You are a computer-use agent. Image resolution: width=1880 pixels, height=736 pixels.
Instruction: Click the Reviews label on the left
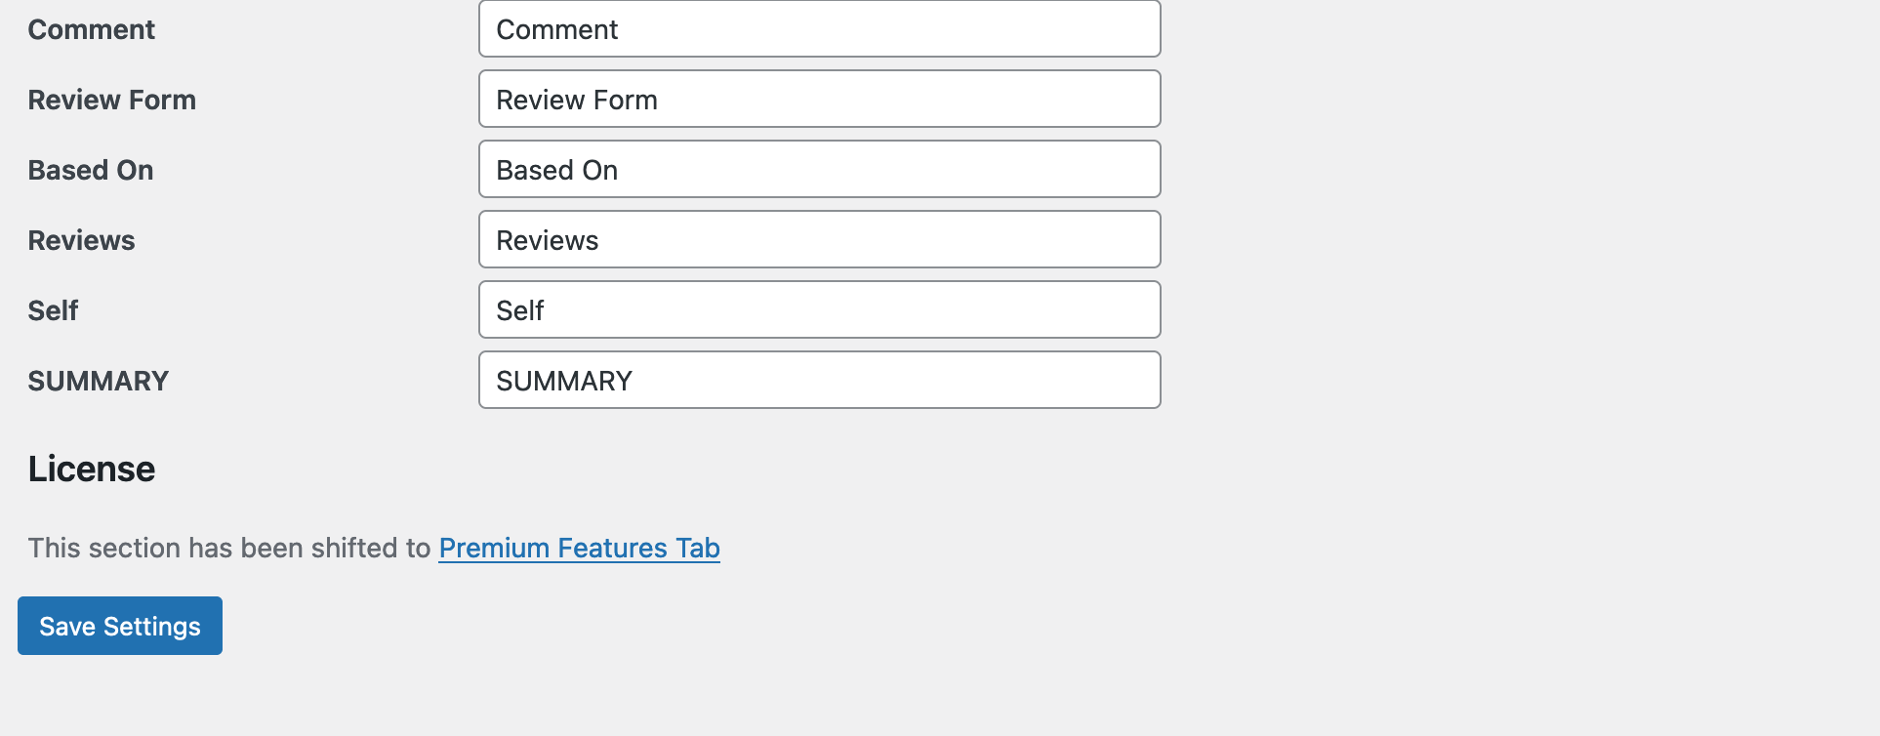click(81, 240)
